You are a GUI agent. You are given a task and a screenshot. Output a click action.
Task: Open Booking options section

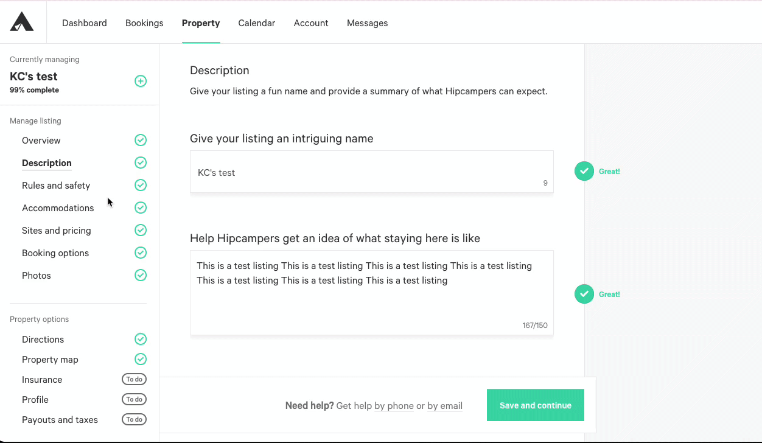pos(55,253)
